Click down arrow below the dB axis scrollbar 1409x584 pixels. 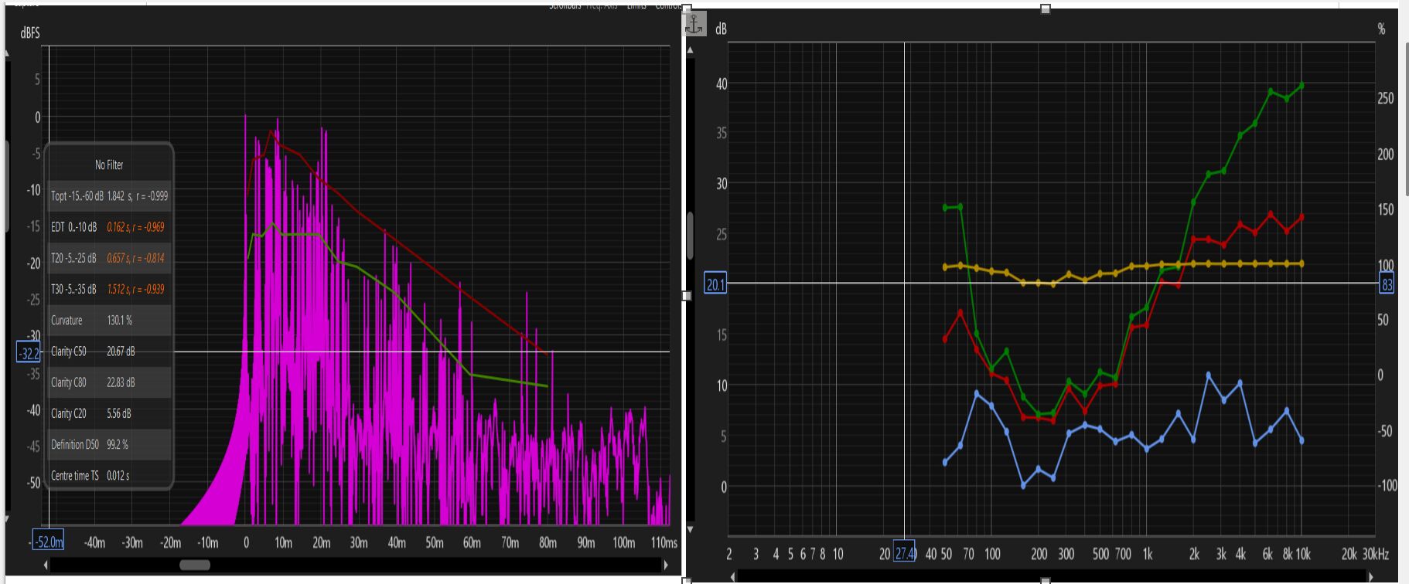pyautogui.click(x=690, y=530)
